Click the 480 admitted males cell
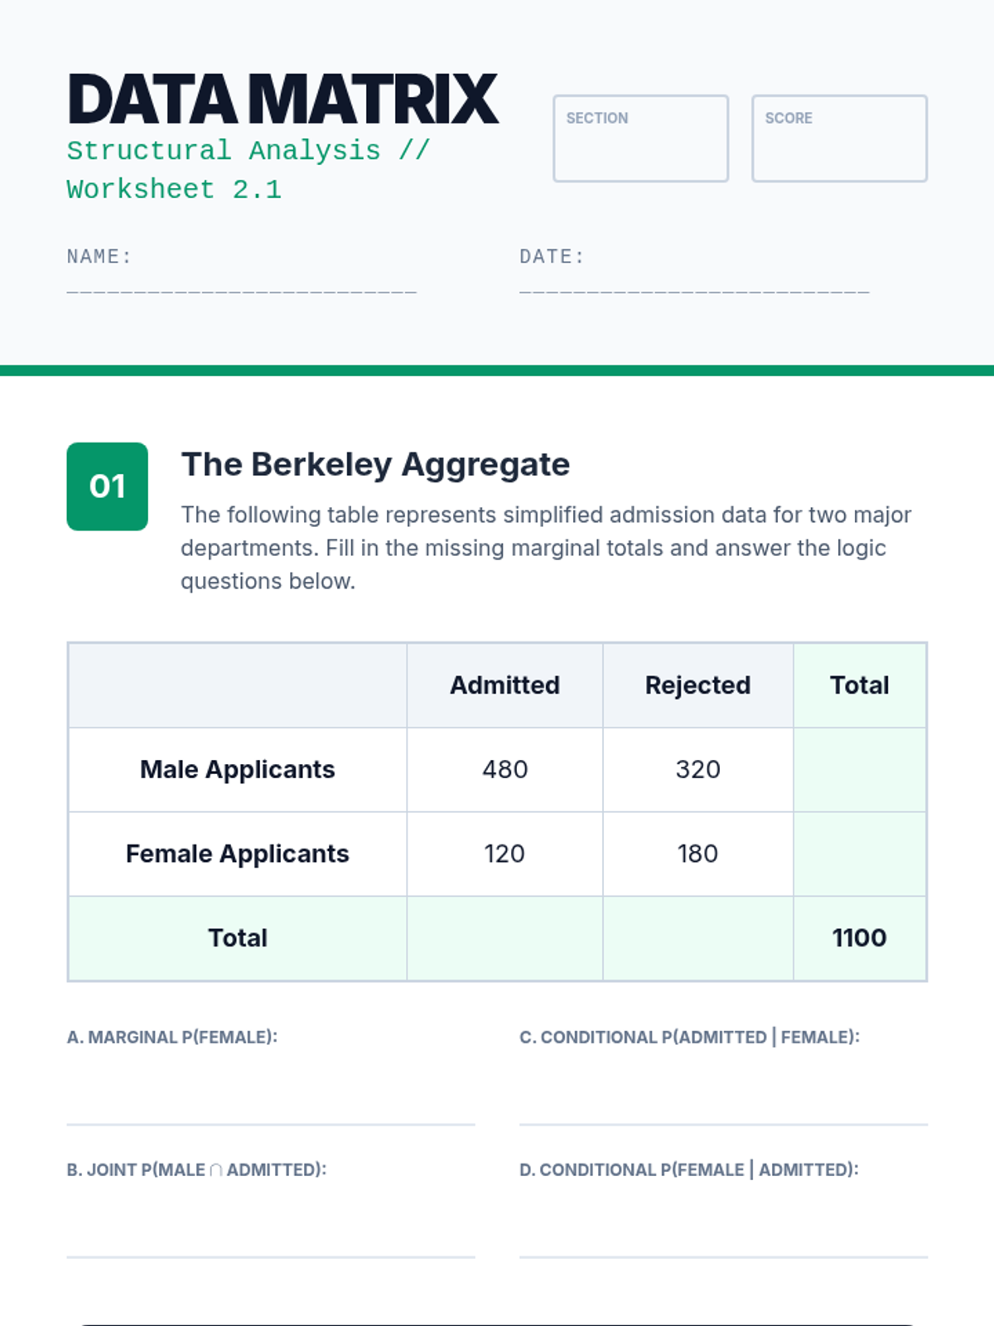Screen dimensions: 994x1326 pos(504,770)
